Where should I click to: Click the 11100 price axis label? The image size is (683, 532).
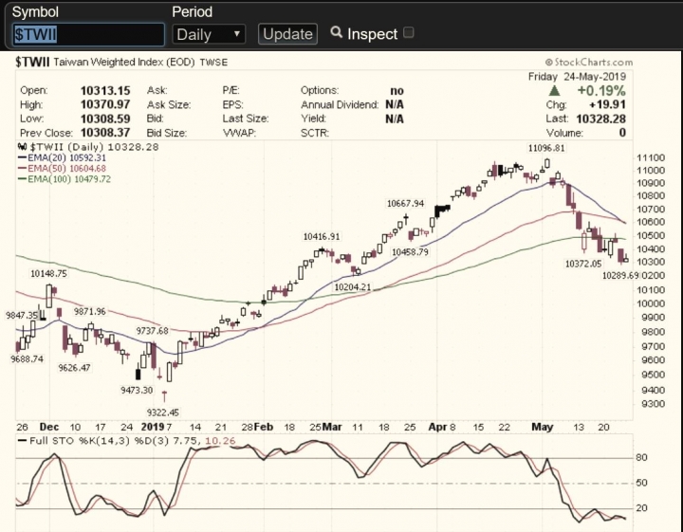coord(651,157)
